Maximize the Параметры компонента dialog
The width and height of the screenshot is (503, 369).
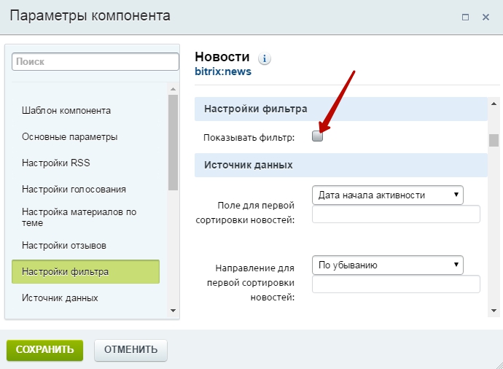(x=465, y=17)
